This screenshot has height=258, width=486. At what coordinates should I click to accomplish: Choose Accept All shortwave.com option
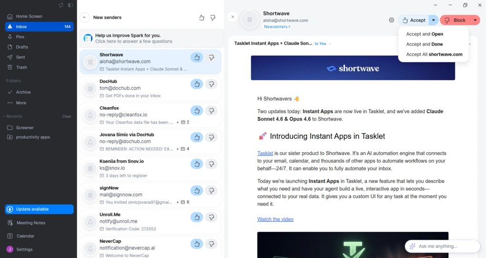(434, 54)
